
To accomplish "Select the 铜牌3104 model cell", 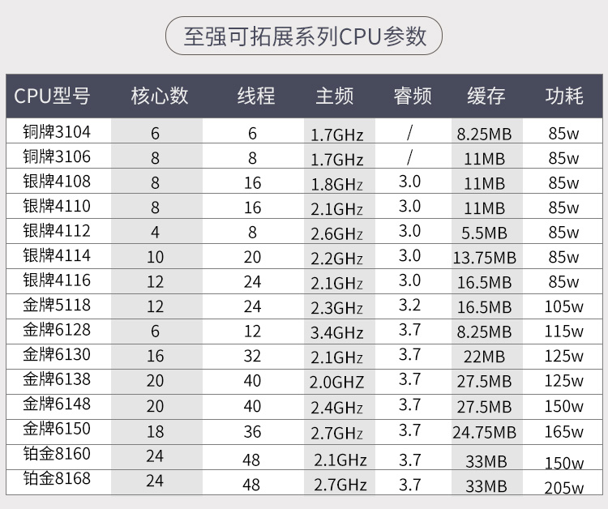I will [x=57, y=131].
